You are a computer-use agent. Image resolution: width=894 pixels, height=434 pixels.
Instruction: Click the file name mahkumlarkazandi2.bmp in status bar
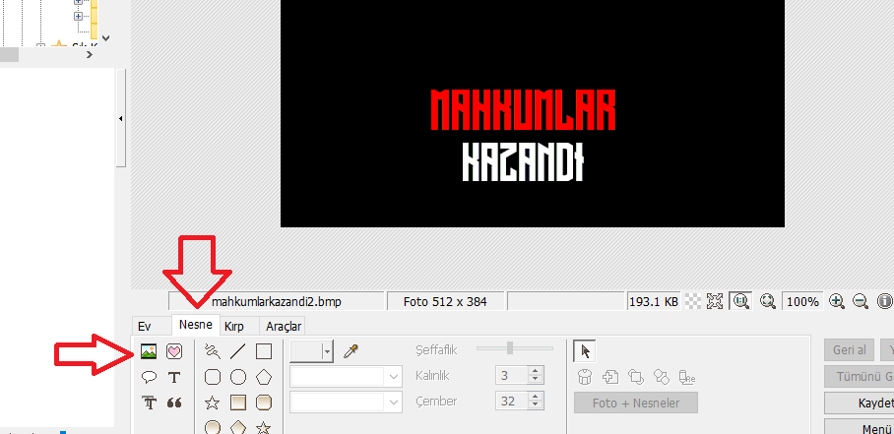[276, 301]
